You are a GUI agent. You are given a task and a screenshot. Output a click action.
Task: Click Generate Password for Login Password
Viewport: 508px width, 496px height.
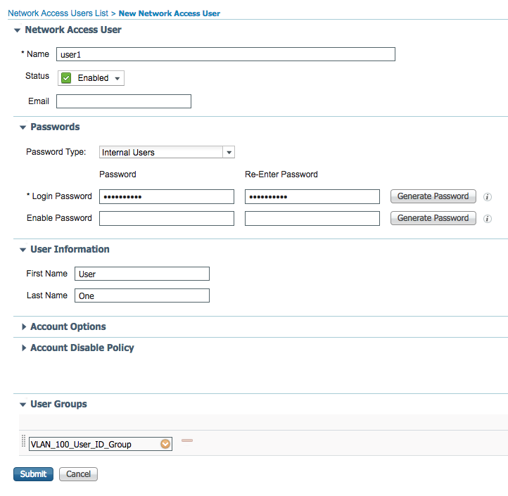pyautogui.click(x=433, y=196)
